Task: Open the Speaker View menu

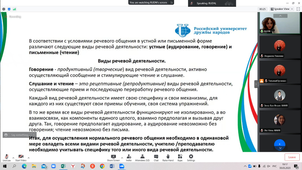Action: coord(283,9)
